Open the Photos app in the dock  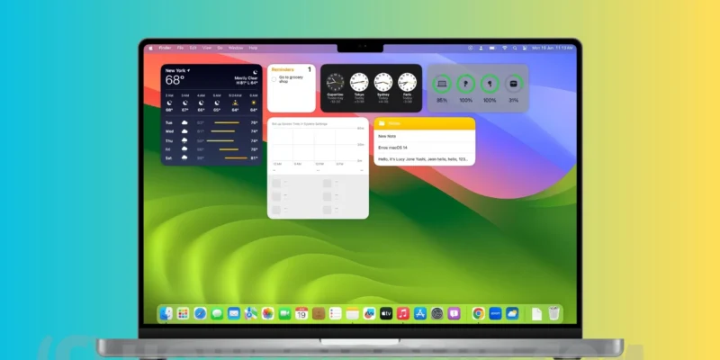pyautogui.click(x=267, y=313)
